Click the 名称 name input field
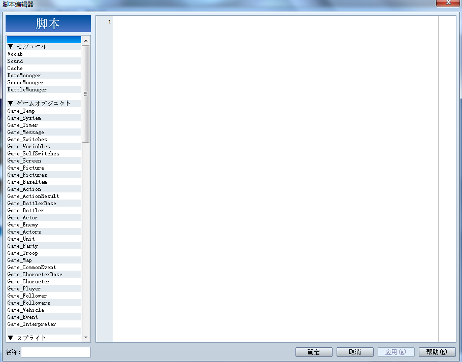The image size is (462, 362). pyautogui.click(x=56, y=352)
